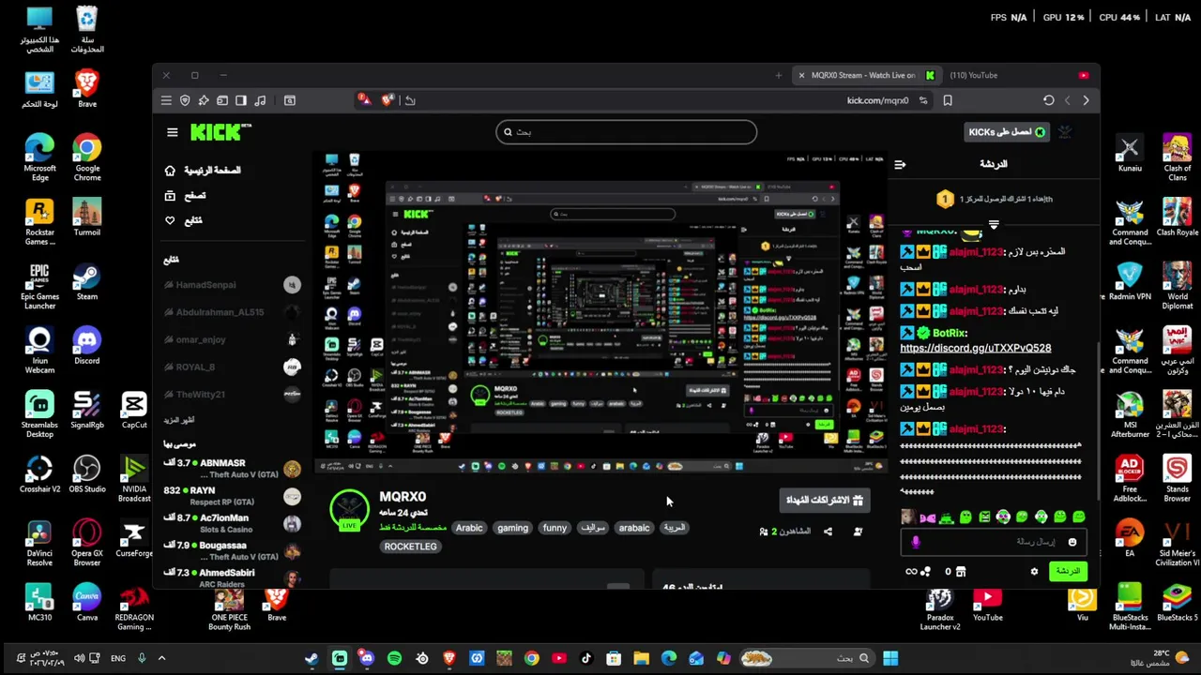
Task: Open the Kick hamburger menu
Action: pyautogui.click(x=173, y=132)
